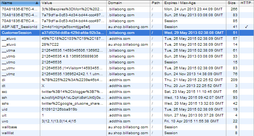254x136 pixels.
Task: Click the value 2m4d1nbjmje5bxmttjge5efj
Action: click(x=66, y=27)
